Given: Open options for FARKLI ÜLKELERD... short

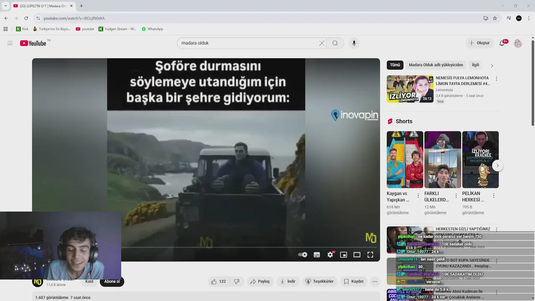Looking at the screenshot, I should pyautogui.click(x=456, y=196).
